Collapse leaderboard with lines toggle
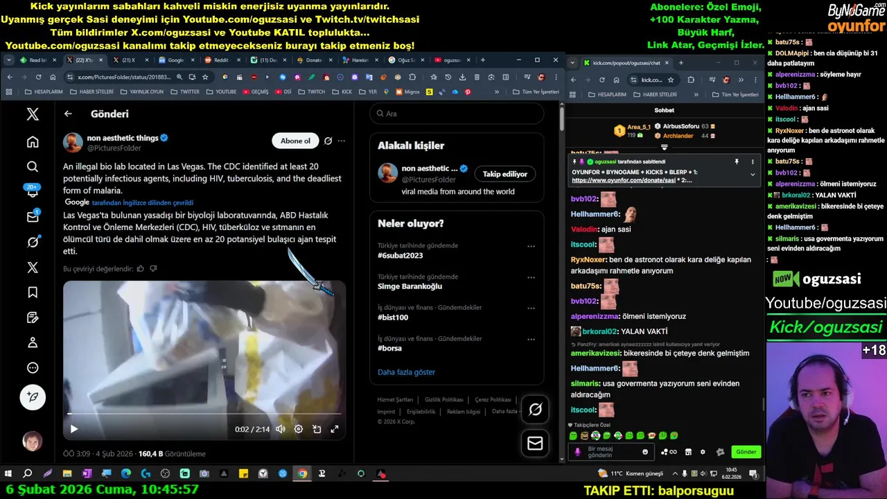 [x=665, y=147]
